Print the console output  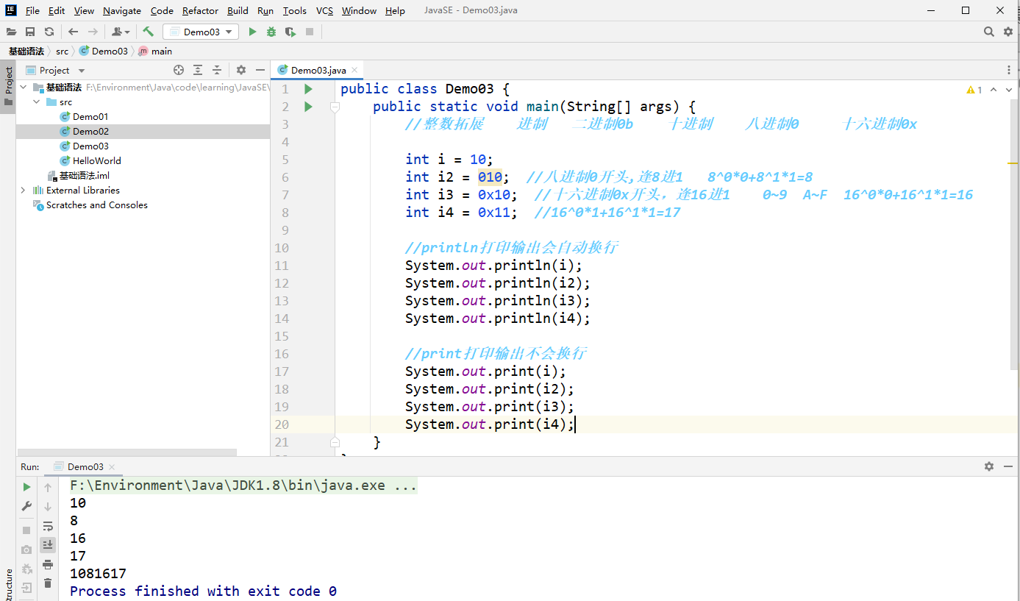pos(48,564)
